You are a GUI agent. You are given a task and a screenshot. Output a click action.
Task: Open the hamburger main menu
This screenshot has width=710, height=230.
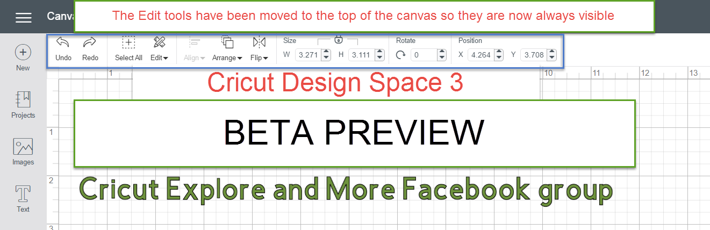(24, 17)
